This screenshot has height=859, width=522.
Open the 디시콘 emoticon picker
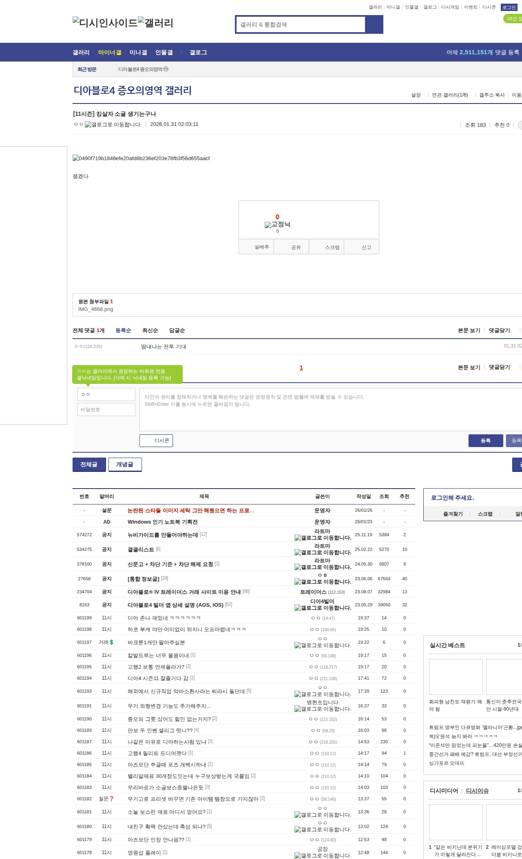point(156,441)
